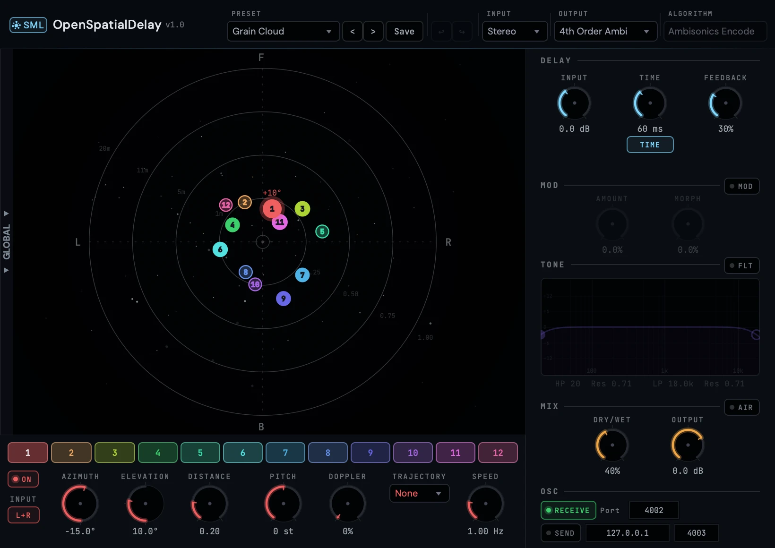The width and height of the screenshot is (775, 548).
Task: Toggle OSC RECEIVE
Action: pyautogui.click(x=568, y=510)
